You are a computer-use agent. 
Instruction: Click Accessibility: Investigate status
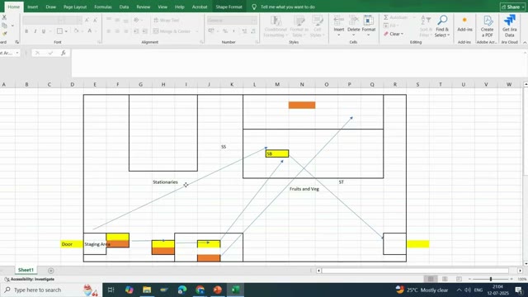[x=30, y=279]
